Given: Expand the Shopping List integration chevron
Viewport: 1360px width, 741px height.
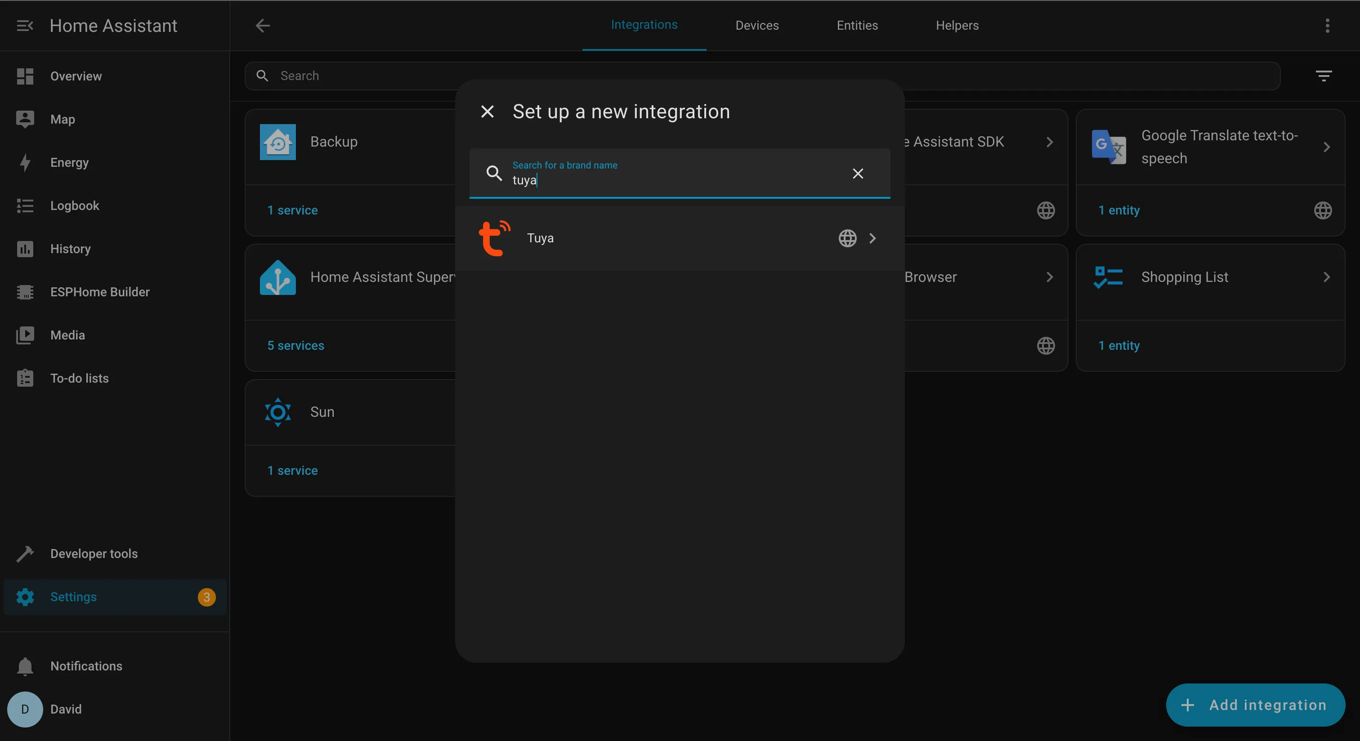Looking at the screenshot, I should click(1326, 277).
